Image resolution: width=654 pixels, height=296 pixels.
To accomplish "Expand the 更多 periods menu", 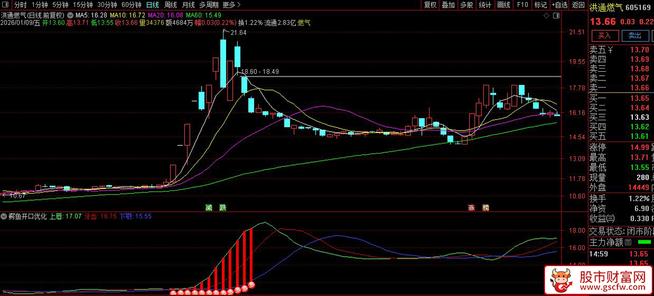I will tap(231, 5).
